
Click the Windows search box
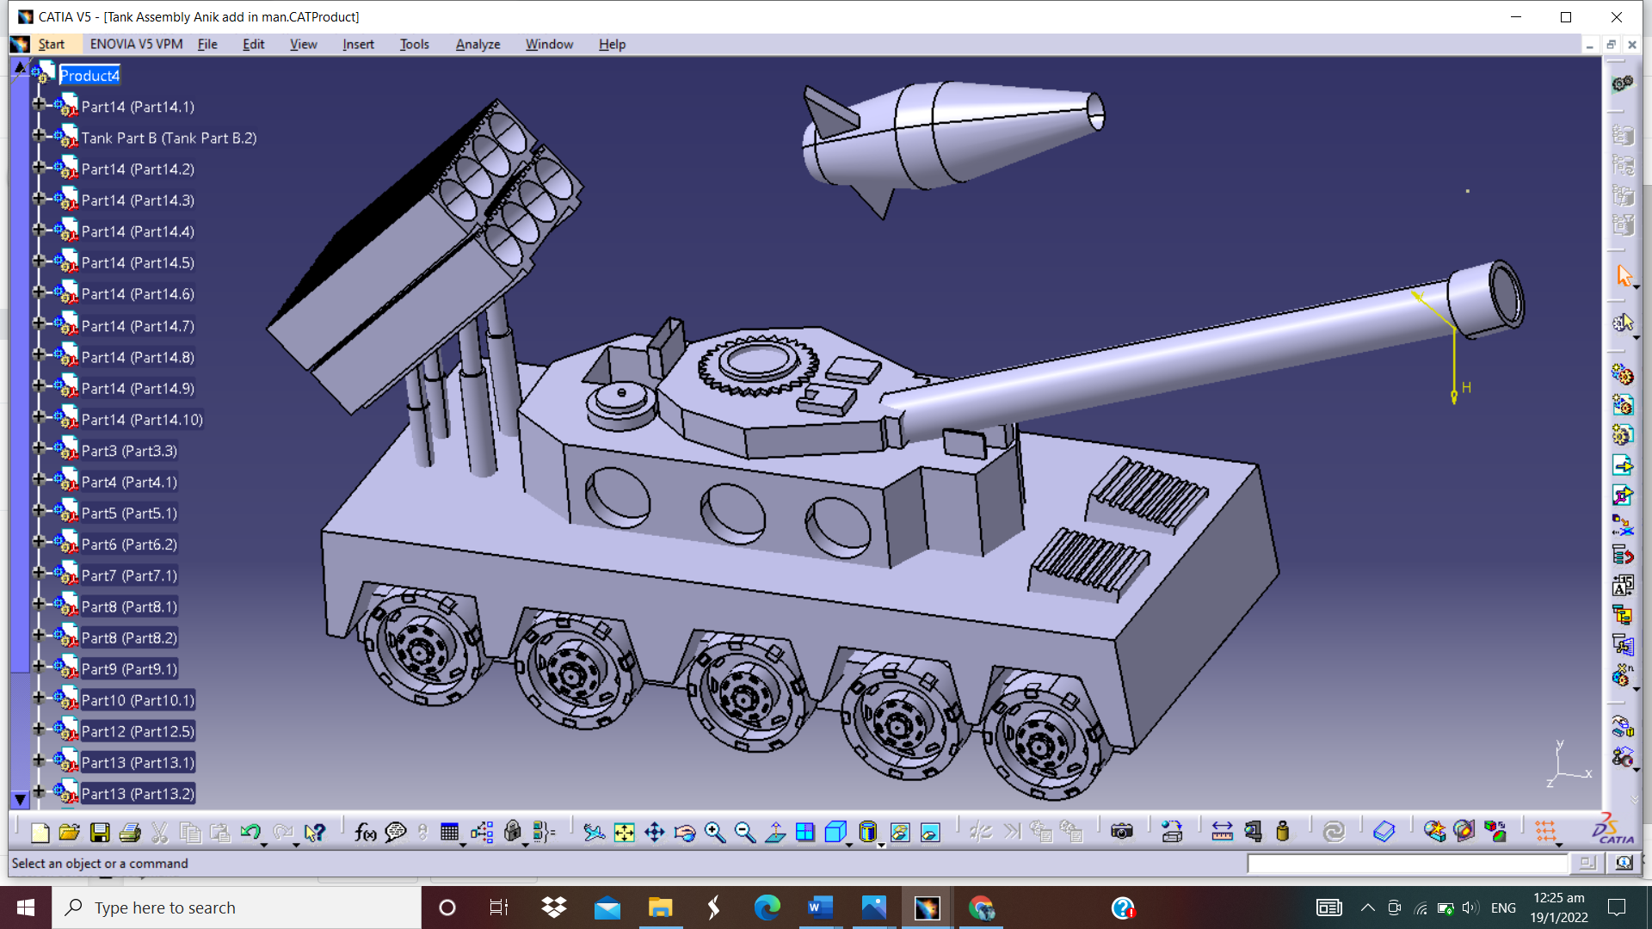coord(237,907)
